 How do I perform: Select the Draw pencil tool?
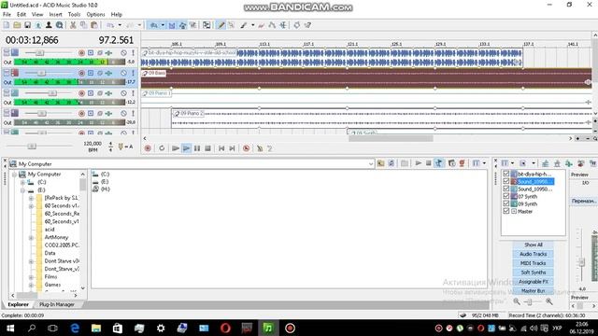click(221, 25)
